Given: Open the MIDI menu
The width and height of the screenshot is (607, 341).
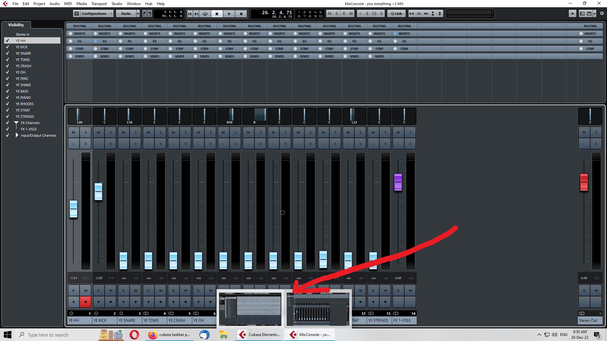Looking at the screenshot, I should [x=68, y=3].
